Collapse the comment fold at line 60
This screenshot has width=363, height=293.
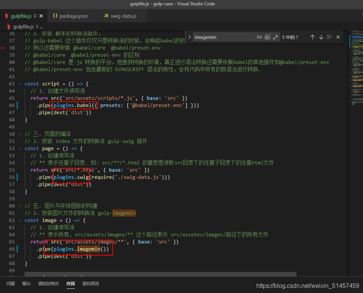[20, 206]
